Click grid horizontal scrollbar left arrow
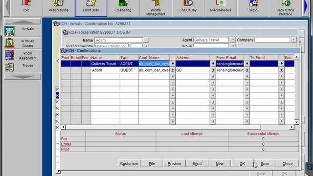The image size is (313, 176). [63, 127]
